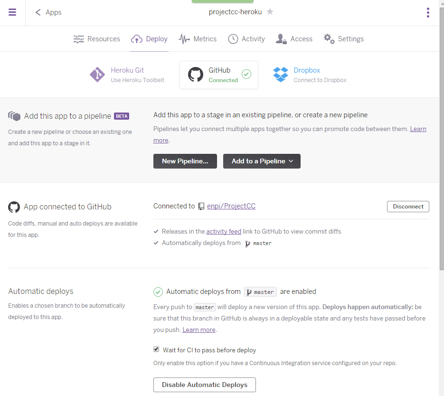Select the Heroku Git deployment method icon
Image resolution: width=444 pixels, height=396 pixels.
point(97,75)
